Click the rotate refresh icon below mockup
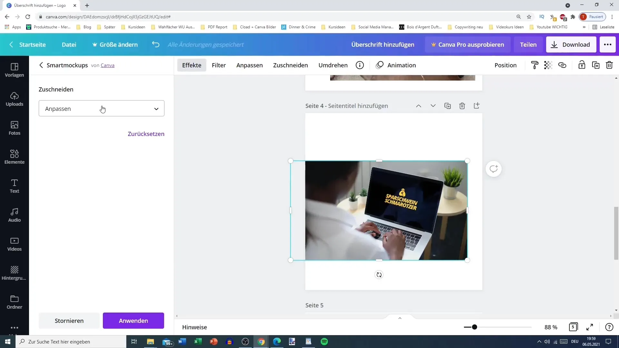 point(378,275)
